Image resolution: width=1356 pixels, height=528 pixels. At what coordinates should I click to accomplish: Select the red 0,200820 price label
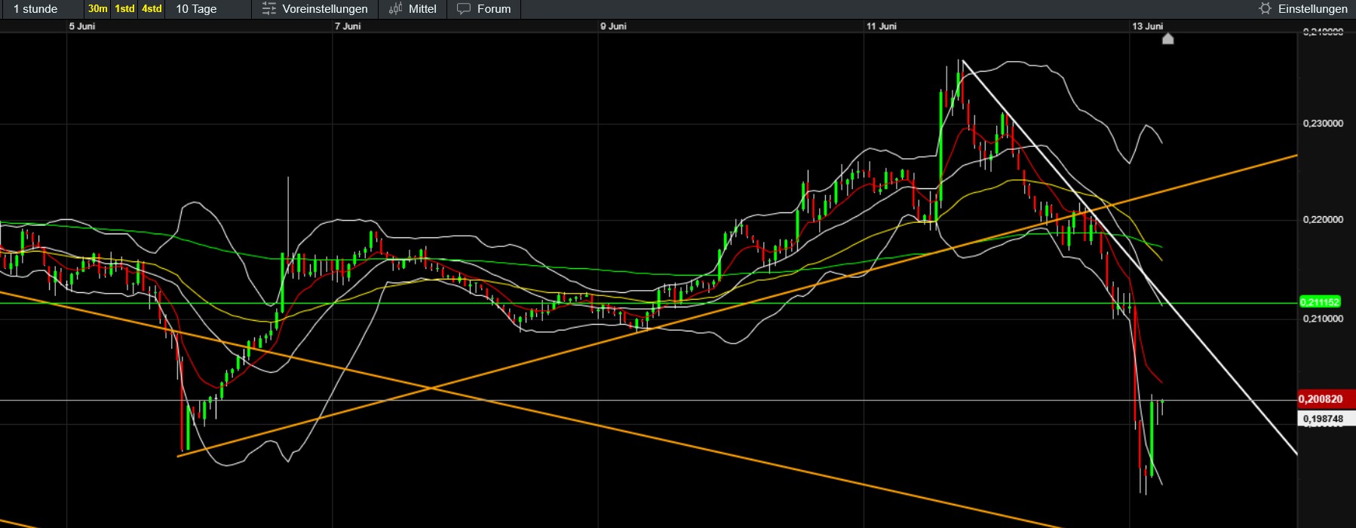tap(1325, 399)
